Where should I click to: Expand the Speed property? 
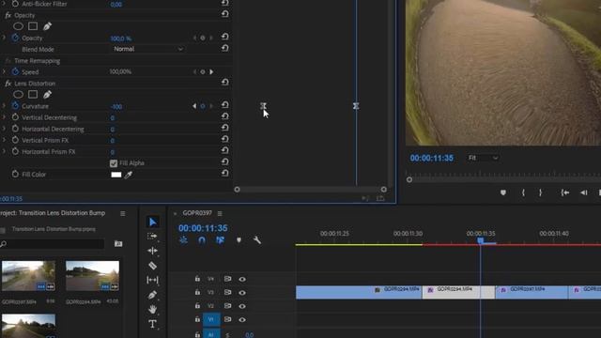(x=4, y=71)
